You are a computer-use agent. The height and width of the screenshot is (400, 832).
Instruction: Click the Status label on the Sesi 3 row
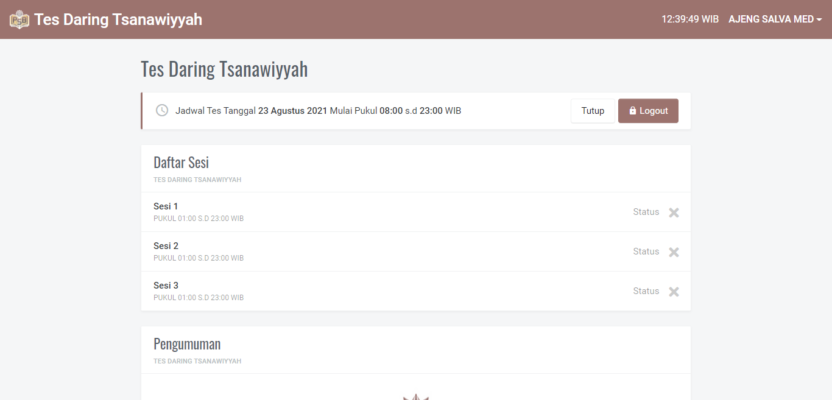pyautogui.click(x=646, y=291)
